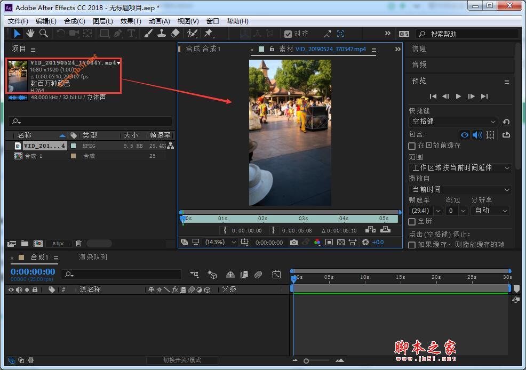
Task: Take a snapshot with the camera icon
Action: pos(294,242)
